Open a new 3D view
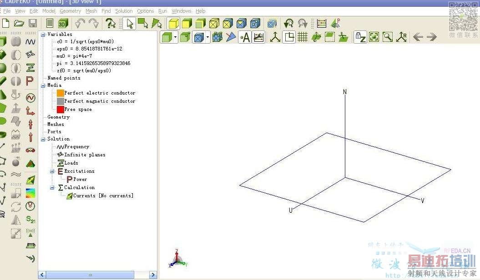Screen dimensions: 480x280 point(63,24)
